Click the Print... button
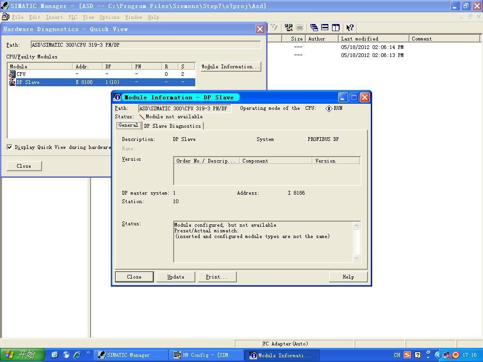483x362 pixels. (217, 277)
